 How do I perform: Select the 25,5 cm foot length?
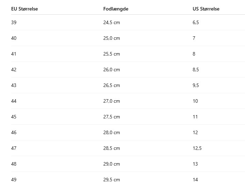[x=112, y=54]
